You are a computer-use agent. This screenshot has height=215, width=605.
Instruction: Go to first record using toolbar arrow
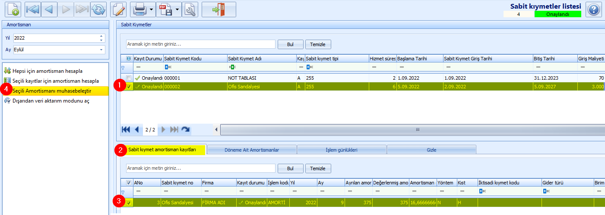[x=33, y=9]
